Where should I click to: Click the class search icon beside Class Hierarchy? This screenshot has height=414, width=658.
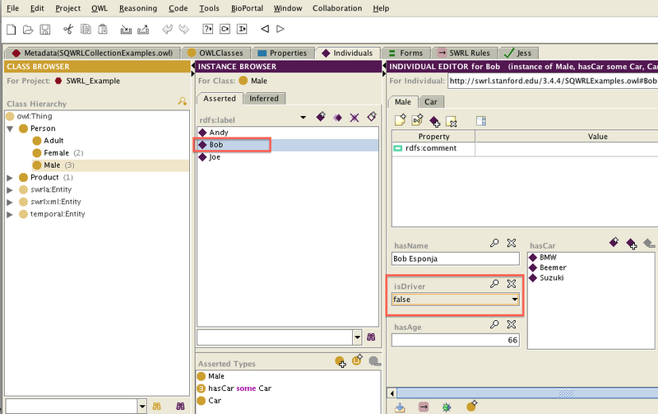coord(182,101)
